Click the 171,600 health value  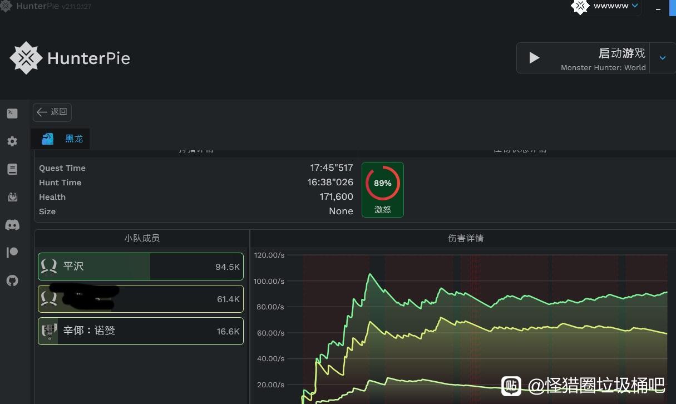337,196
